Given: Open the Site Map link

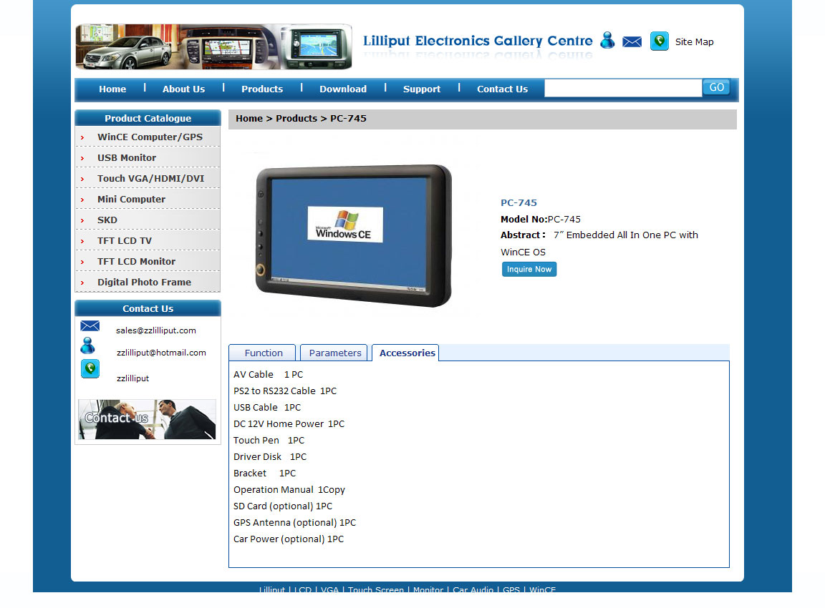Looking at the screenshot, I should click(695, 41).
